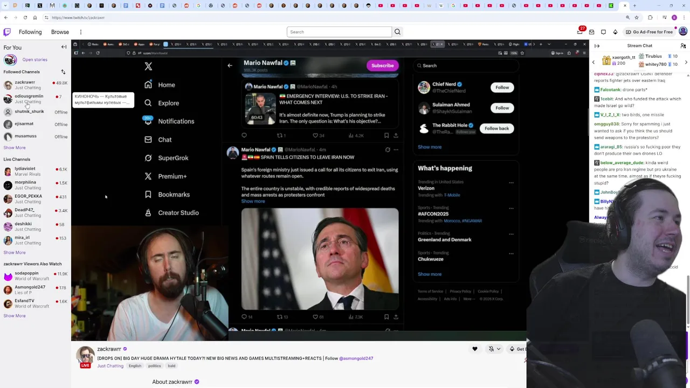Open the shutnik_shurik offline channel
This screenshot has width=690, height=388.
[35, 112]
